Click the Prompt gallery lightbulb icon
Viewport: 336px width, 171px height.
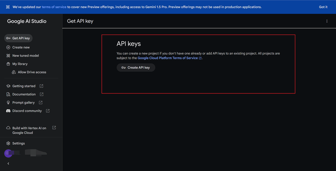tap(8, 102)
